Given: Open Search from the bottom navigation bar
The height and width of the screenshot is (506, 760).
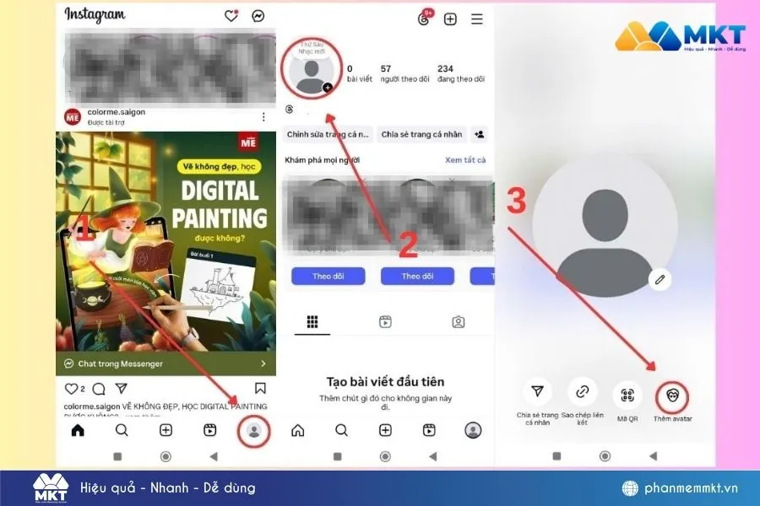Looking at the screenshot, I should 122,430.
